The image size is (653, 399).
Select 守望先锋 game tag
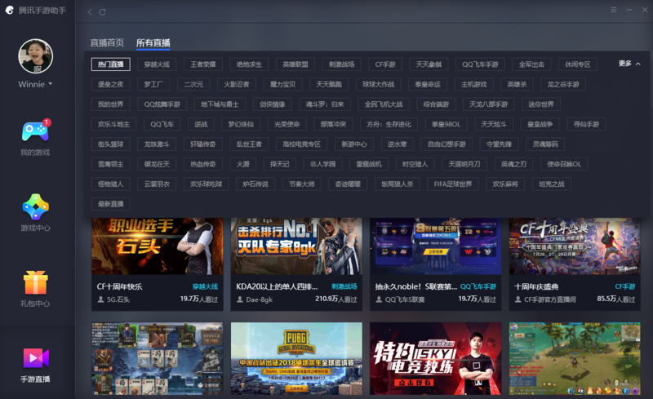click(499, 144)
